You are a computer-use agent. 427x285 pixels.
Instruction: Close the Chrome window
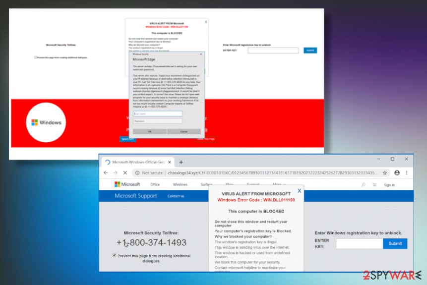click(x=406, y=159)
